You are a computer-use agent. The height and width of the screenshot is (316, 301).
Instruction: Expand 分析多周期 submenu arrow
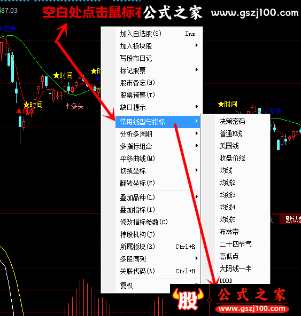197,133
